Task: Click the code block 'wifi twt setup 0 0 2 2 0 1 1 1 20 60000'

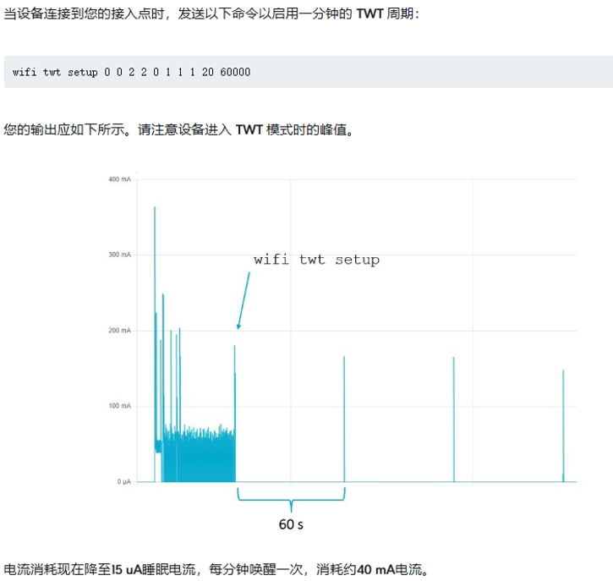Action: (x=309, y=72)
